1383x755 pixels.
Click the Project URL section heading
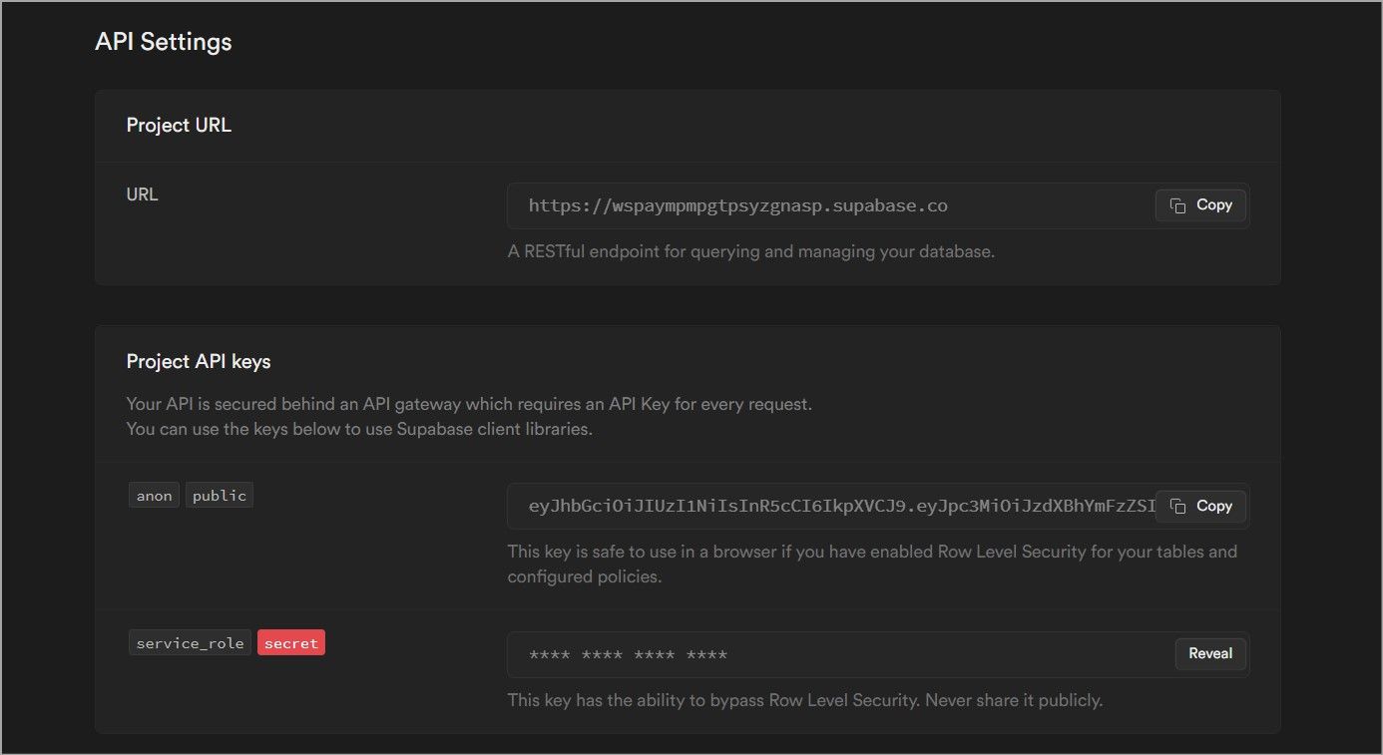(x=179, y=126)
